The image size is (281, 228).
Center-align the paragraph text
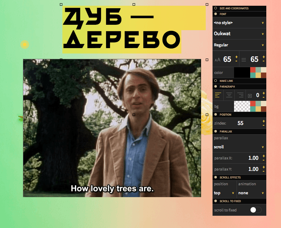coord(229,95)
